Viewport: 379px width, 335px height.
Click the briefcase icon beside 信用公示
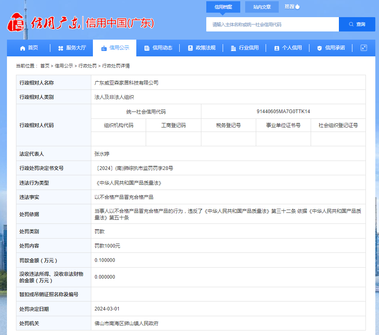click(104, 48)
